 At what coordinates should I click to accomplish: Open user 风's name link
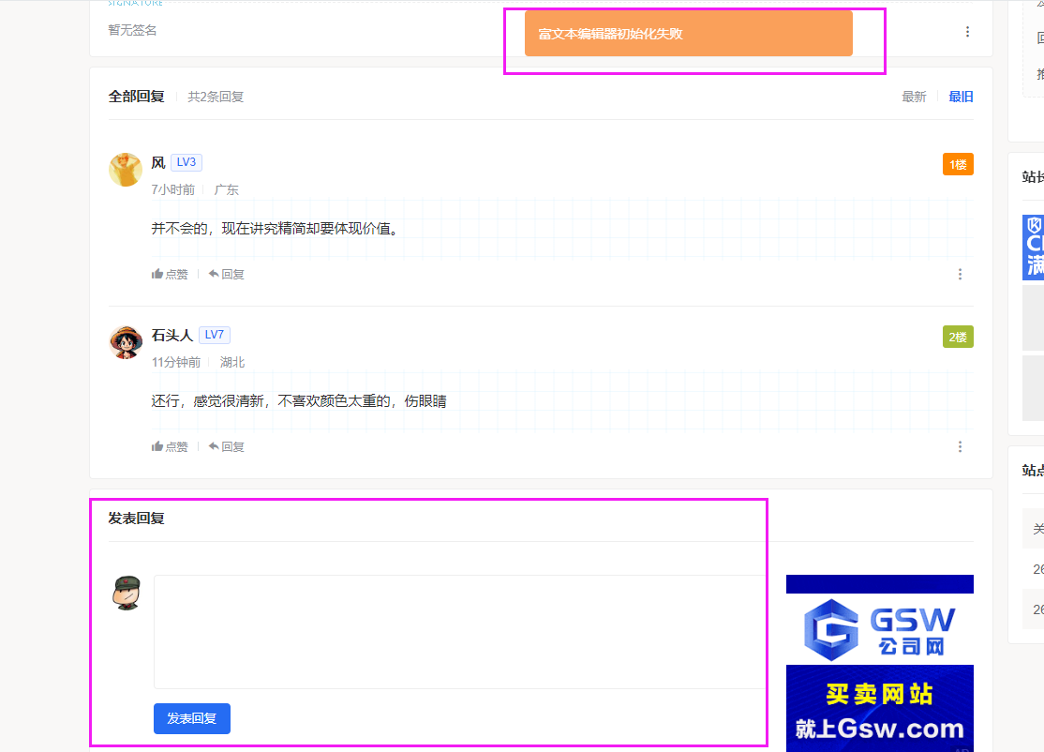click(158, 162)
